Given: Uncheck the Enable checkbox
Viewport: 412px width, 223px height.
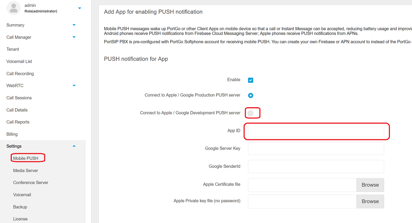Looking at the screenshot, I should point(250,80).
